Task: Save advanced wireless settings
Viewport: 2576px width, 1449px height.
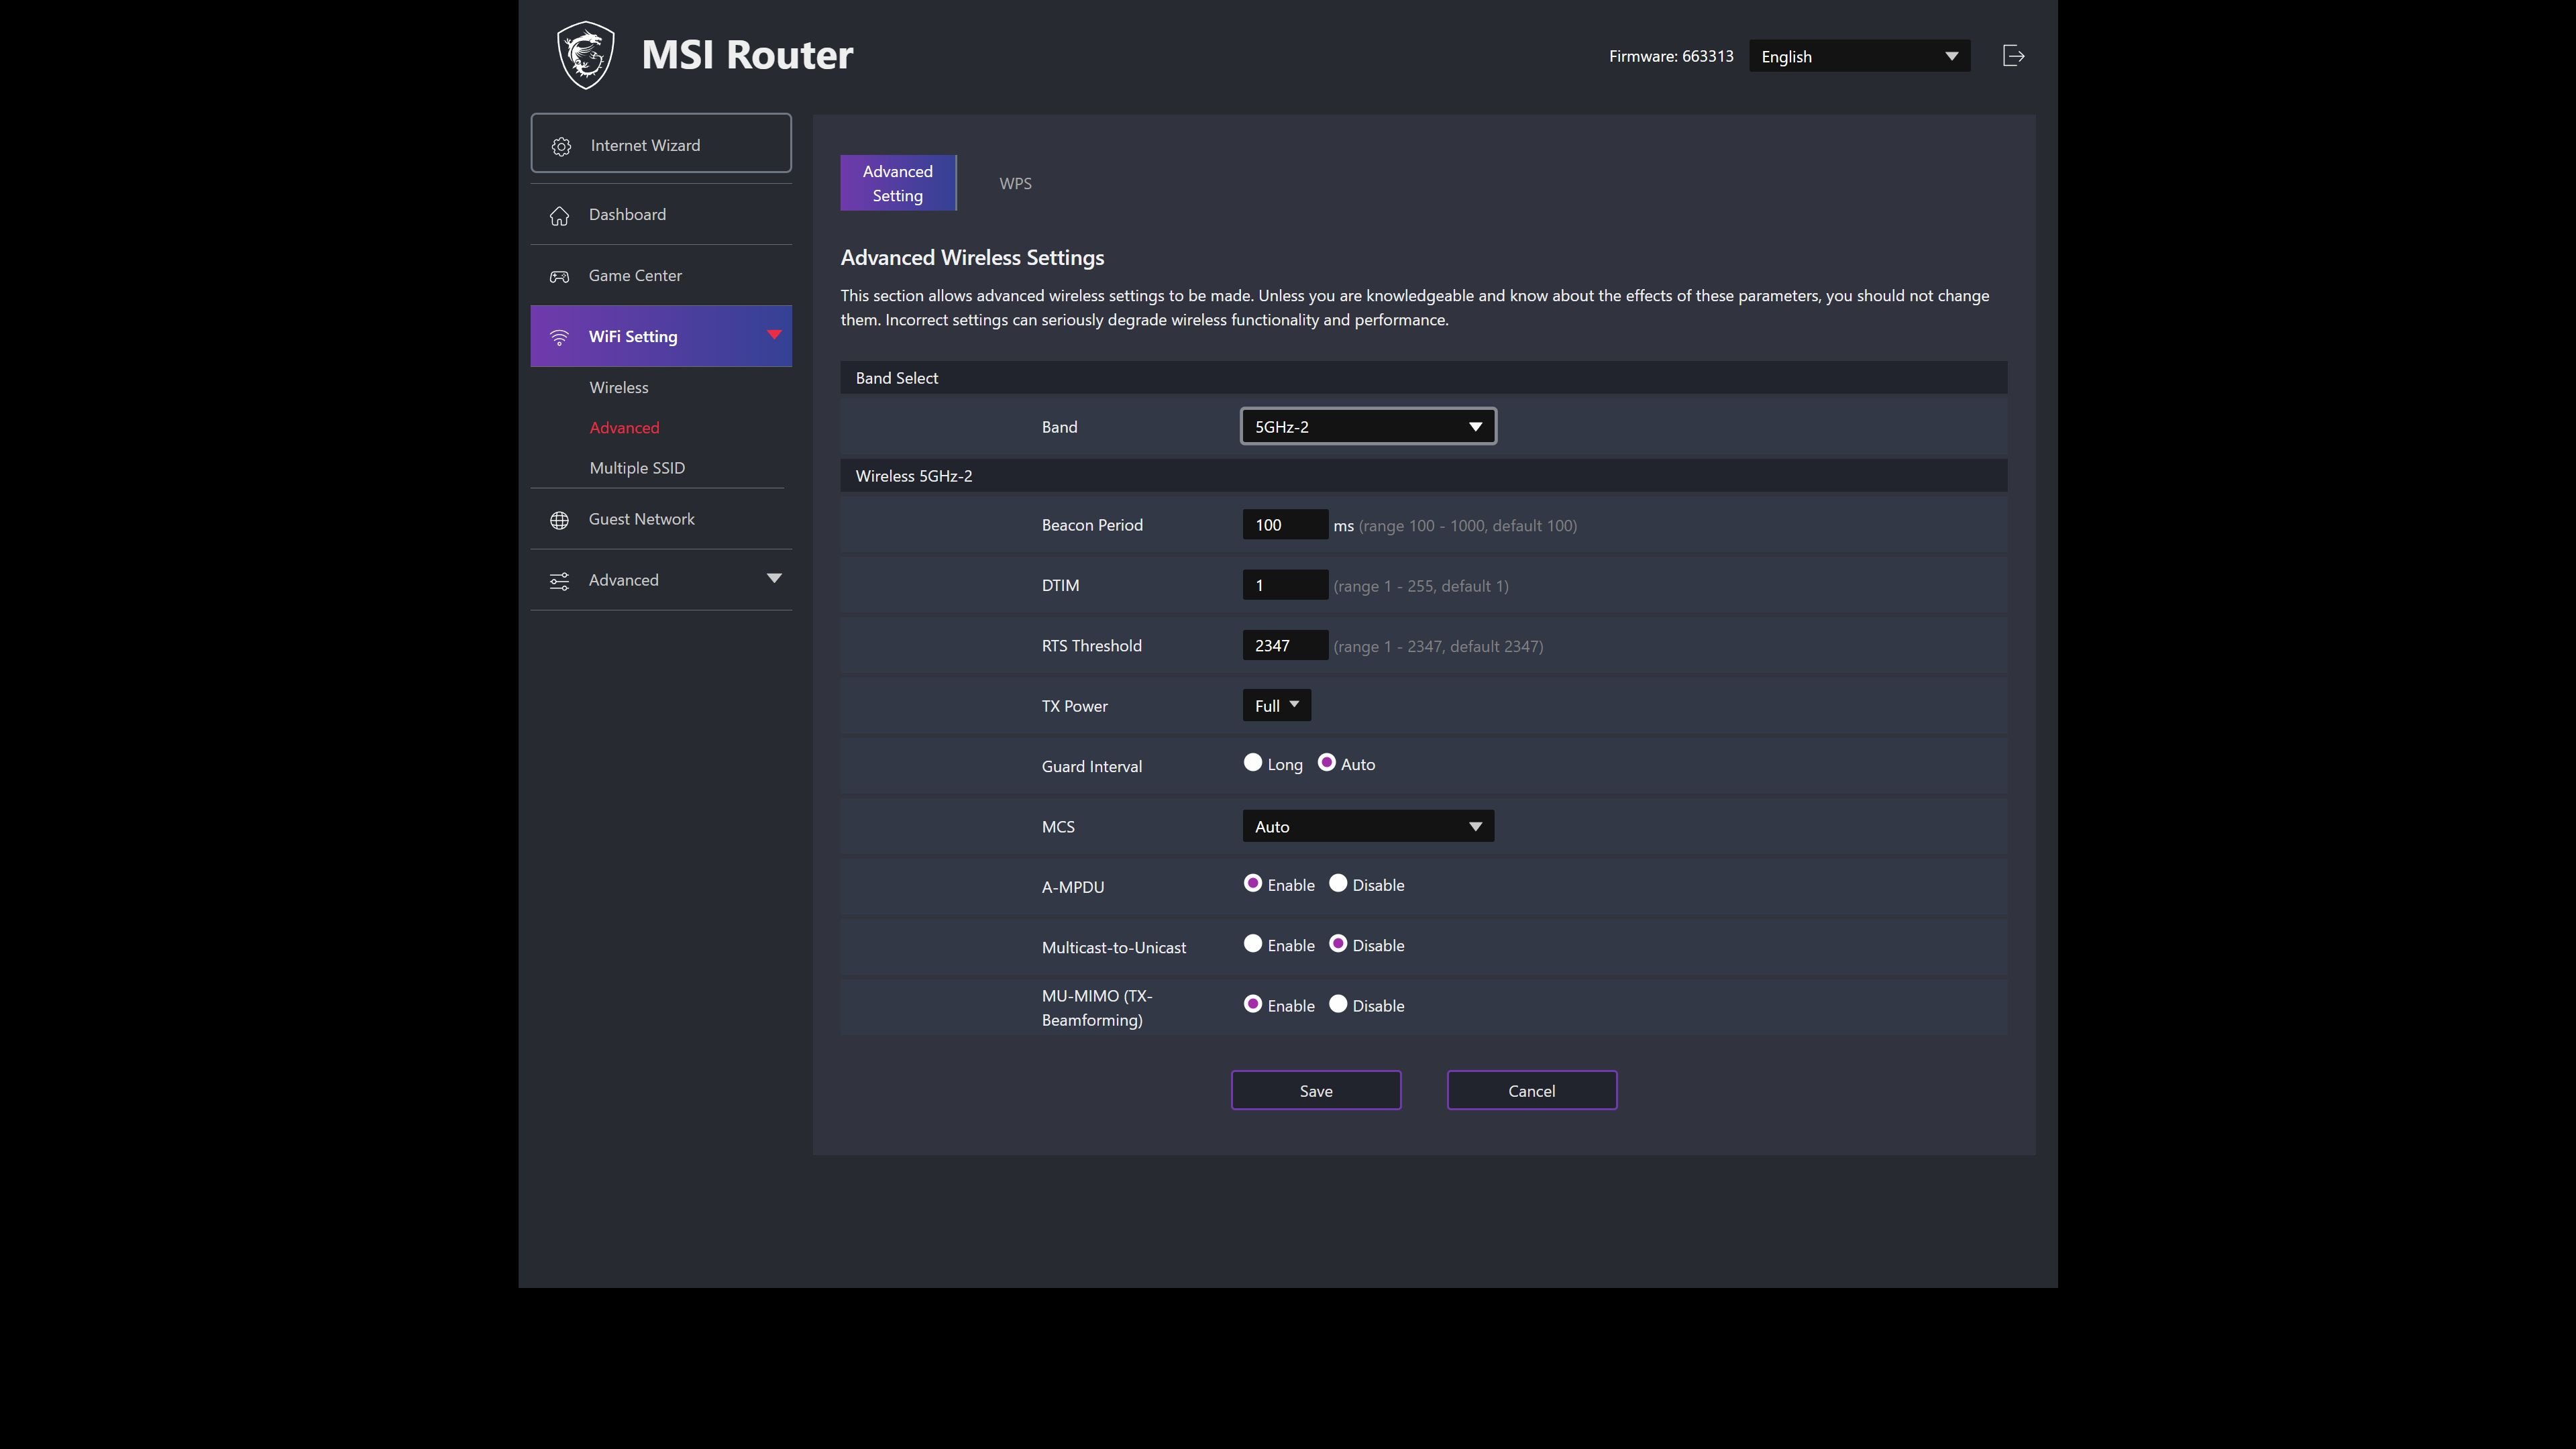Action: [1316, 1088]
